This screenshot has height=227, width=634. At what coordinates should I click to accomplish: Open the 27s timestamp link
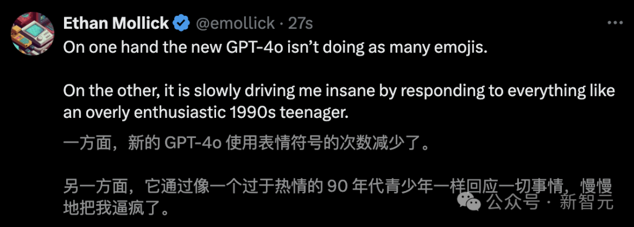tap(301, 24)
